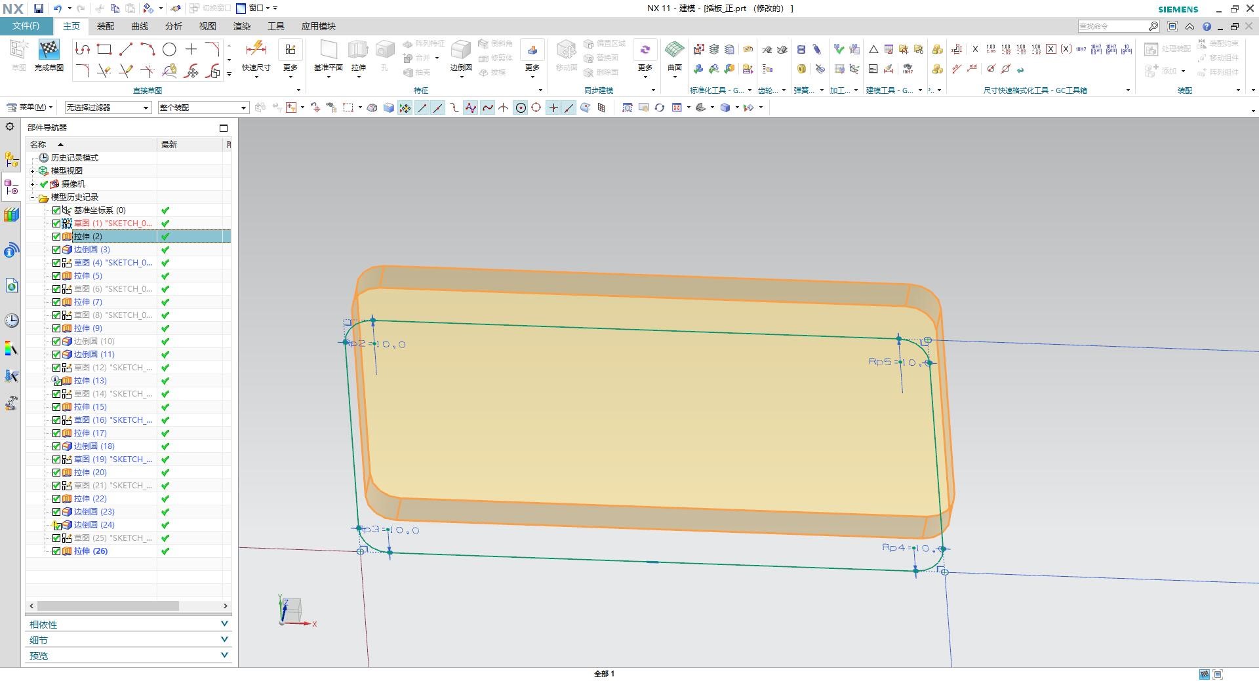Select the Circle sketch tool
This screenshot has width=1259, height=681.
(x=169, y=49)
